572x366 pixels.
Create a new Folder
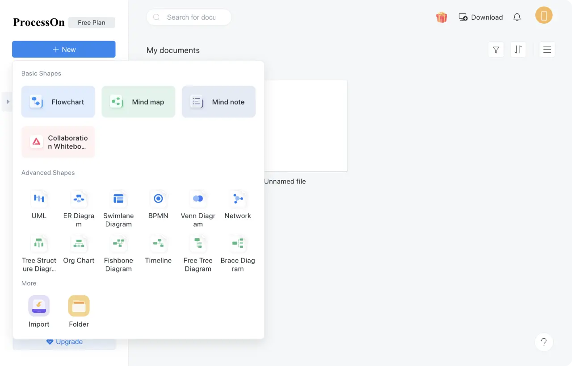point(79,306)
